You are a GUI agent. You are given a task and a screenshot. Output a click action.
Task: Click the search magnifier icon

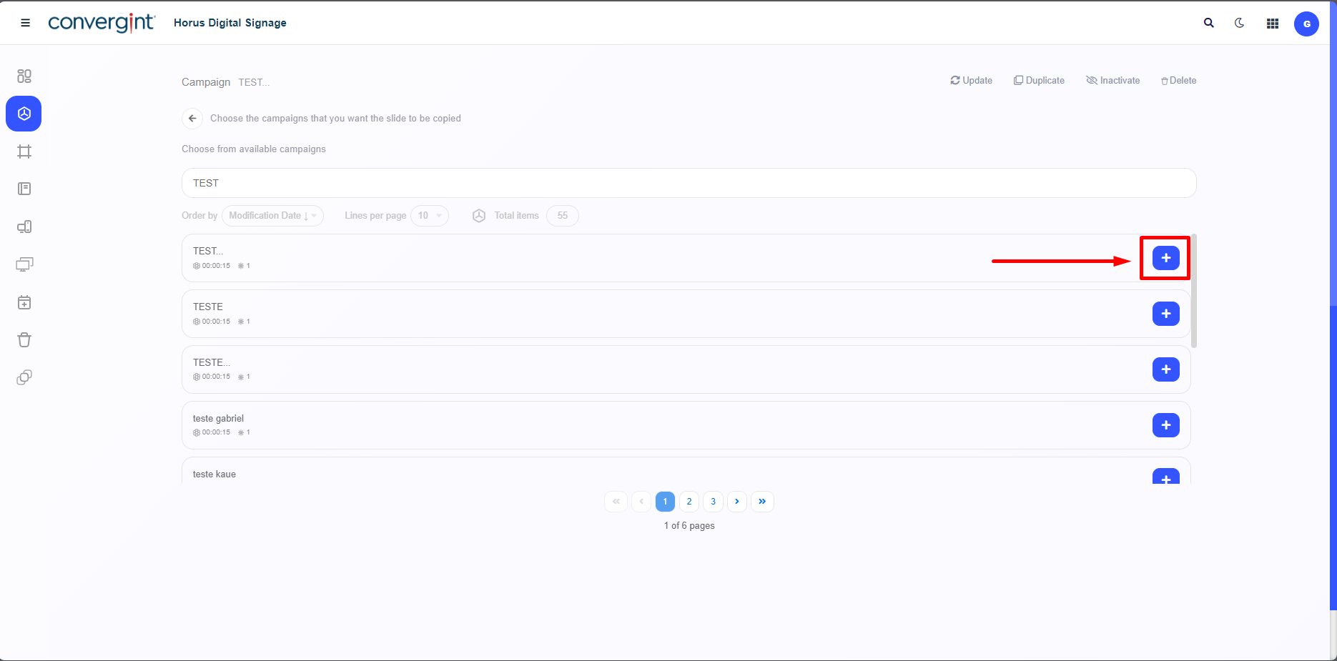1208,23
